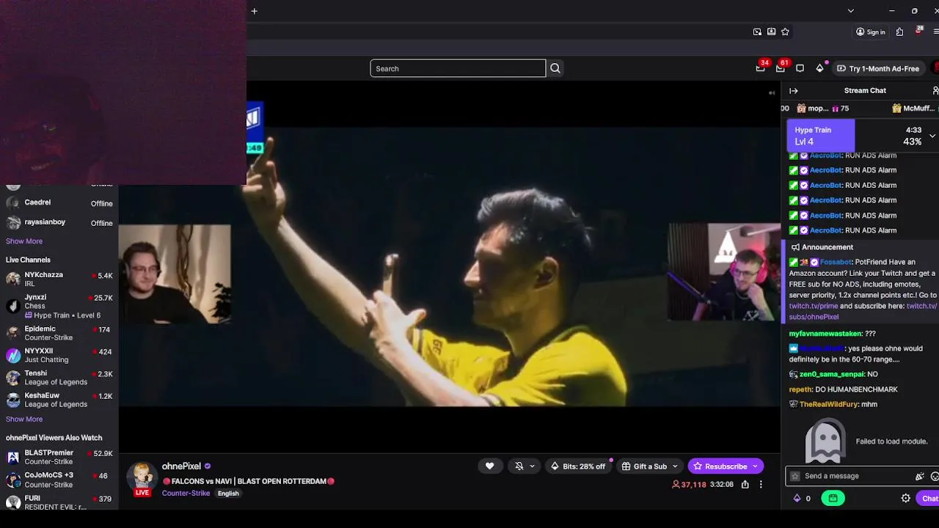Open offline channel rayasianboy

(59, 223)
